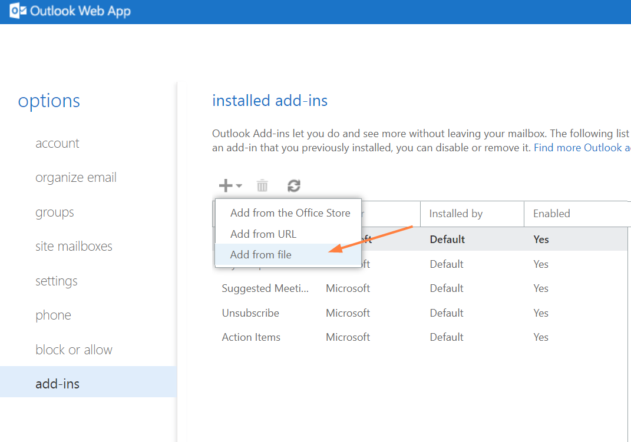Click Default in Suggested Meeti... row
631x442 pixels.
pyautogui.click(x=446, y=288)
